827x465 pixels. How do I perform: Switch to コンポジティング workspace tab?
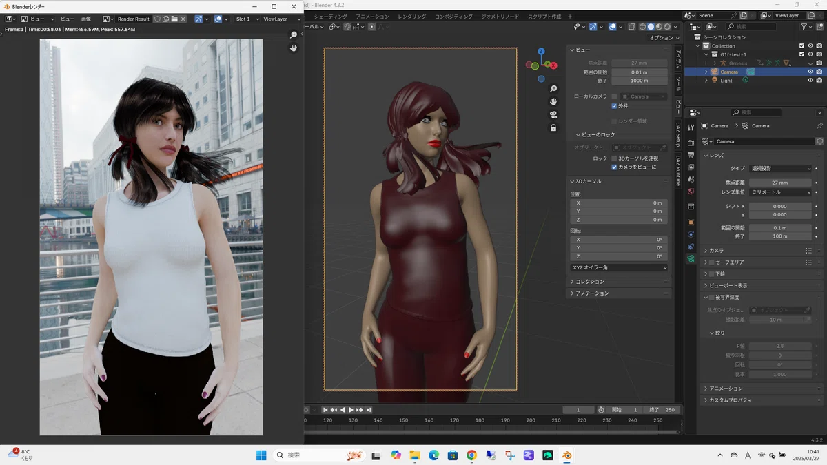[x=454, y=16]
